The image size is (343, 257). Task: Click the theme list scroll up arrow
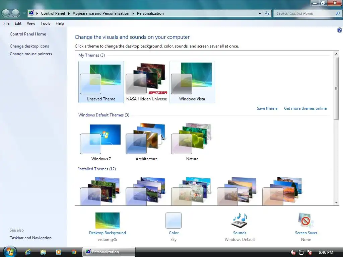[336, 54]
